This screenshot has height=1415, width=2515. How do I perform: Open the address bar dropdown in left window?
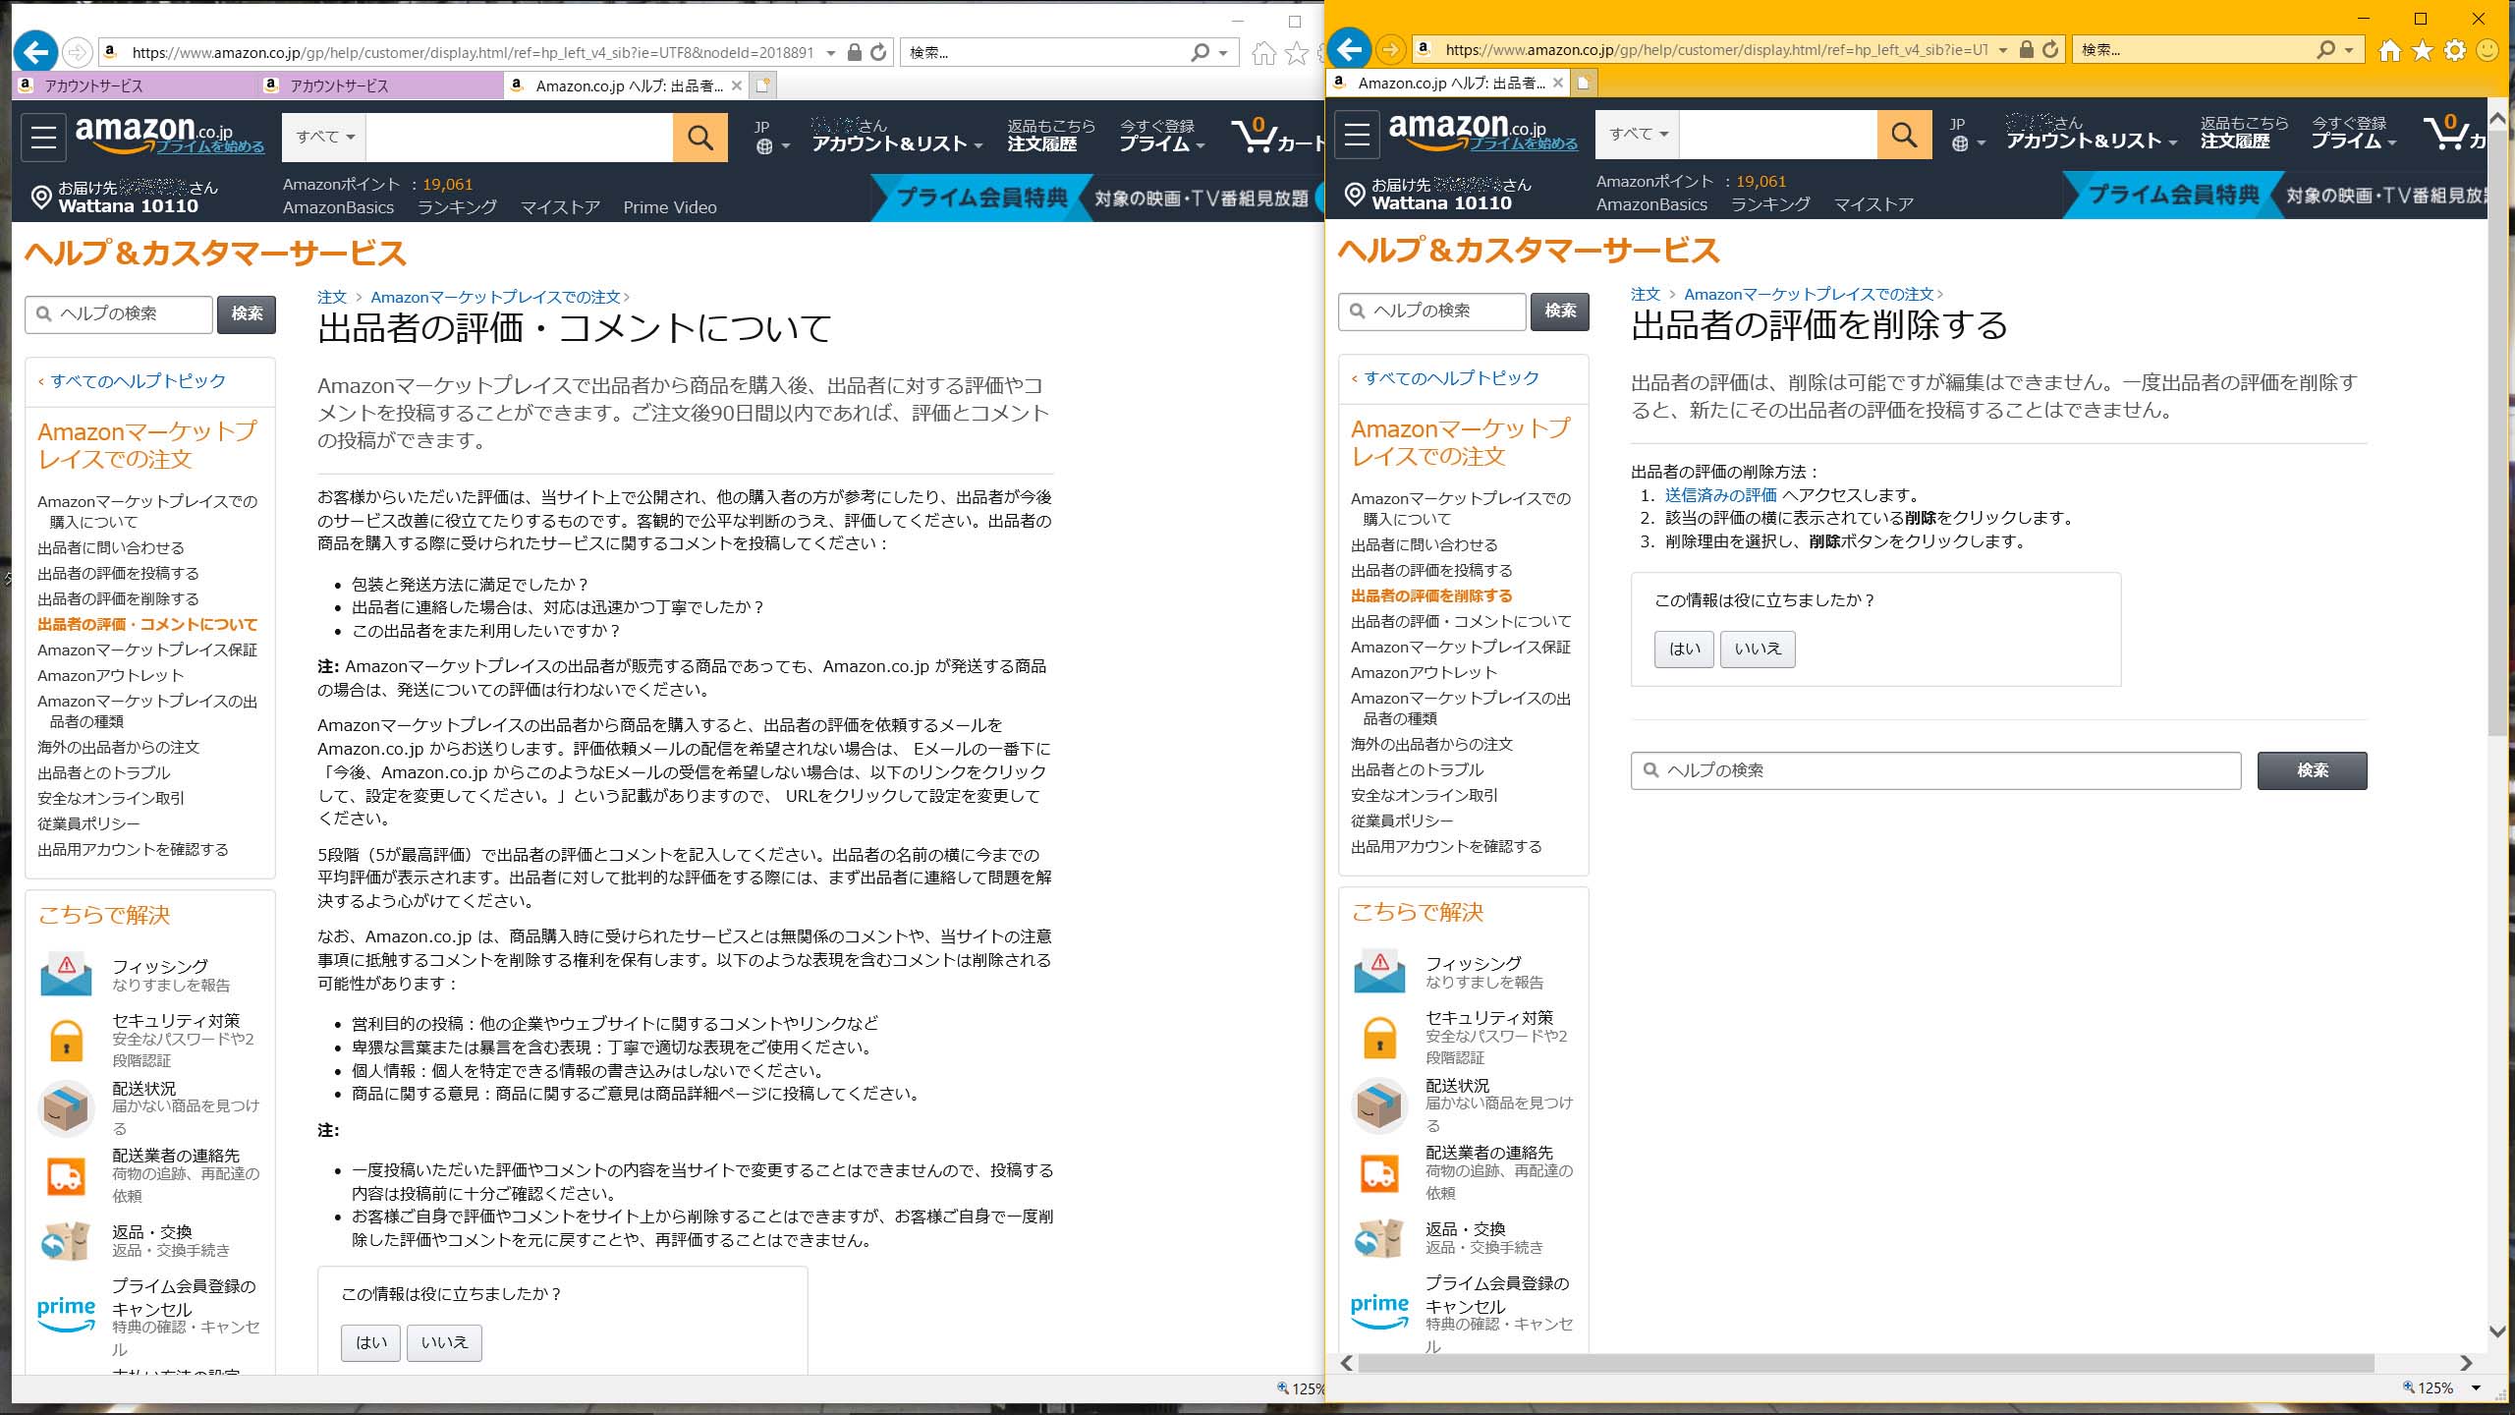831,53
